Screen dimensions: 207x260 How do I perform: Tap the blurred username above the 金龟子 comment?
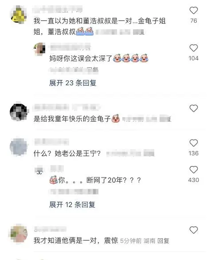(67, 107)
